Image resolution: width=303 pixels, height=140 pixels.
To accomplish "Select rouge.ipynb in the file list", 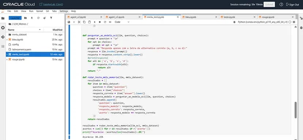I will 35,60.
